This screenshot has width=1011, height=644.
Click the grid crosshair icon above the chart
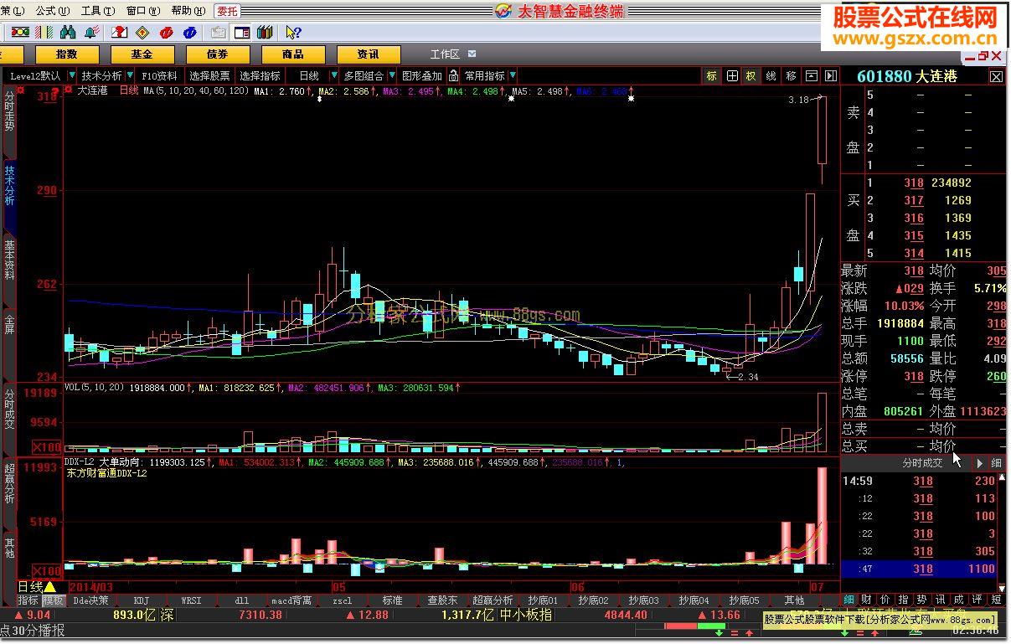point(732,76)
